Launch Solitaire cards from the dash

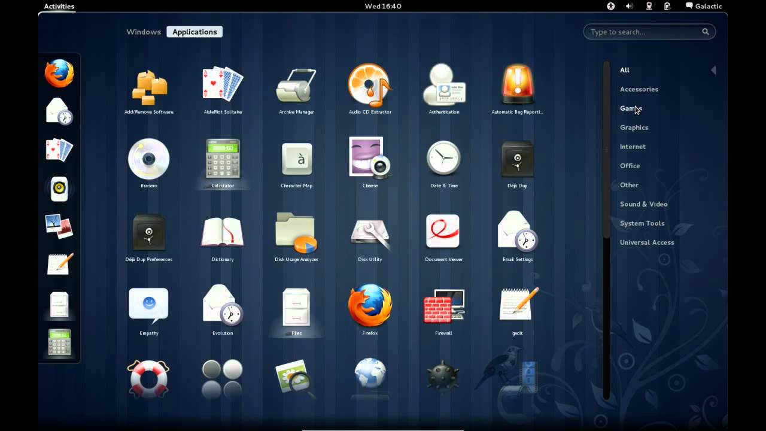[59, 150]
